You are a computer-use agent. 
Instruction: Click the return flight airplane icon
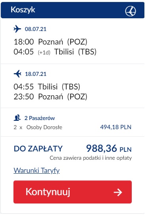coord(17,74)
